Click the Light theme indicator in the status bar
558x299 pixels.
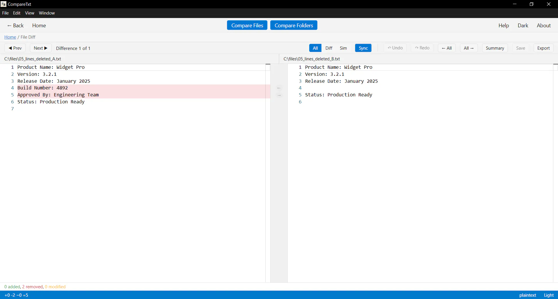[549, 295]
